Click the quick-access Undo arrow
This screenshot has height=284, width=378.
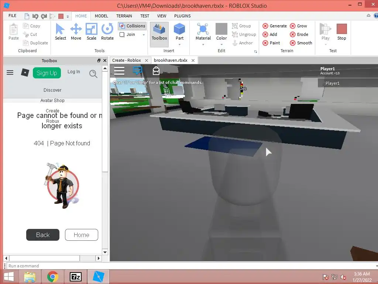pyautogui.click(x=35, y=16)
